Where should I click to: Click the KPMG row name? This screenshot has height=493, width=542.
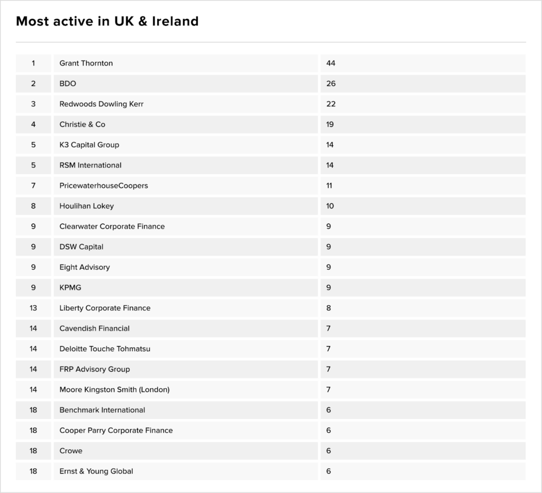pos(70,287)
